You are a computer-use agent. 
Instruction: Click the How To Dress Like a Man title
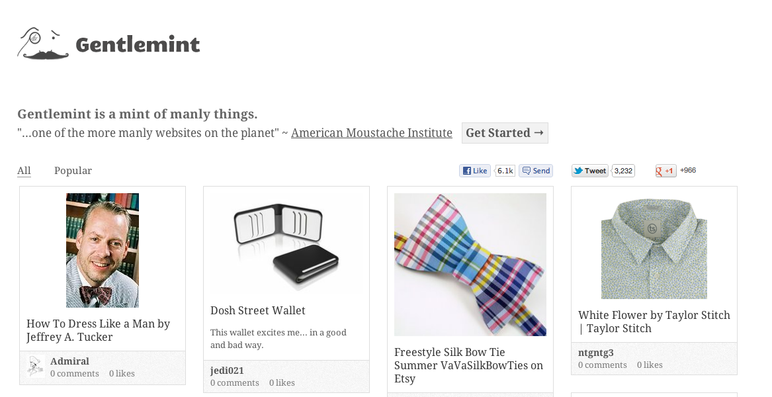click(x=99, y=330)
